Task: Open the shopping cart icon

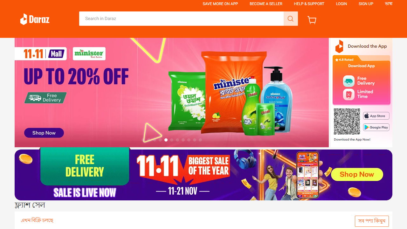Action: [x=312, y=20]
